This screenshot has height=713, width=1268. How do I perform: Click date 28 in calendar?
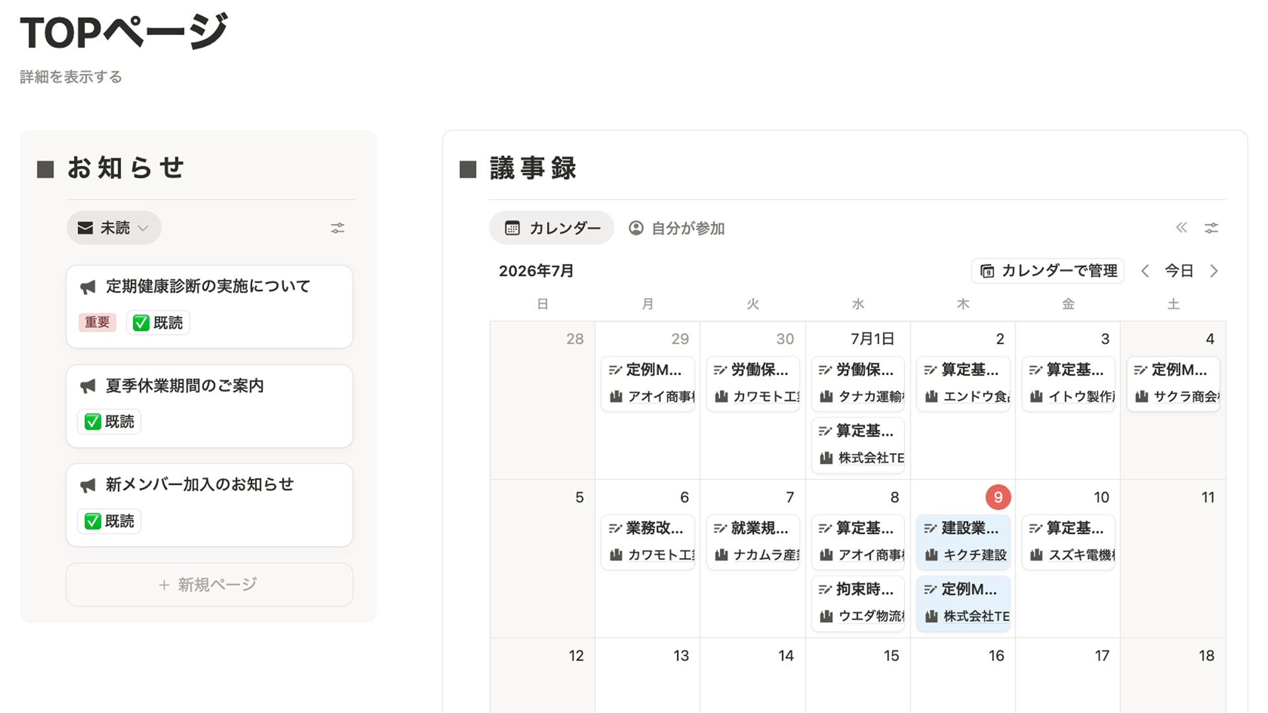click(x=575, y=339)
